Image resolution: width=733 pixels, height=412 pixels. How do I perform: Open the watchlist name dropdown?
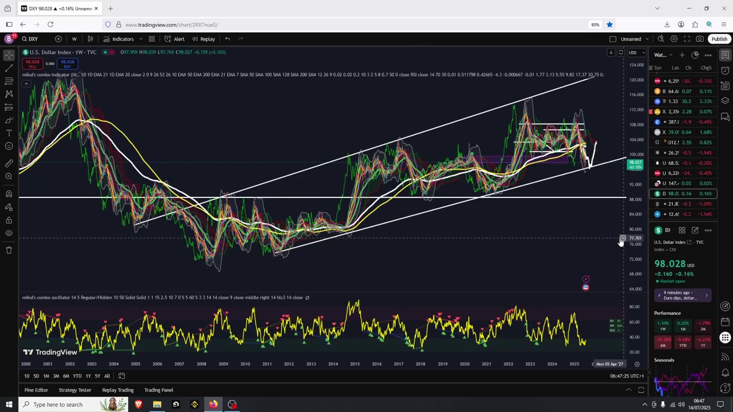click(663, 55)
